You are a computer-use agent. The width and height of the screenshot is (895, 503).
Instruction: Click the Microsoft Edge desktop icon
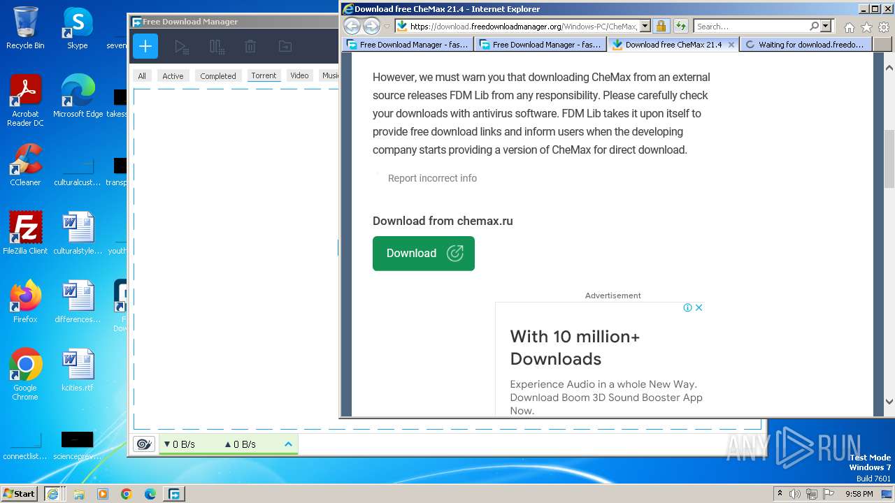78,96
